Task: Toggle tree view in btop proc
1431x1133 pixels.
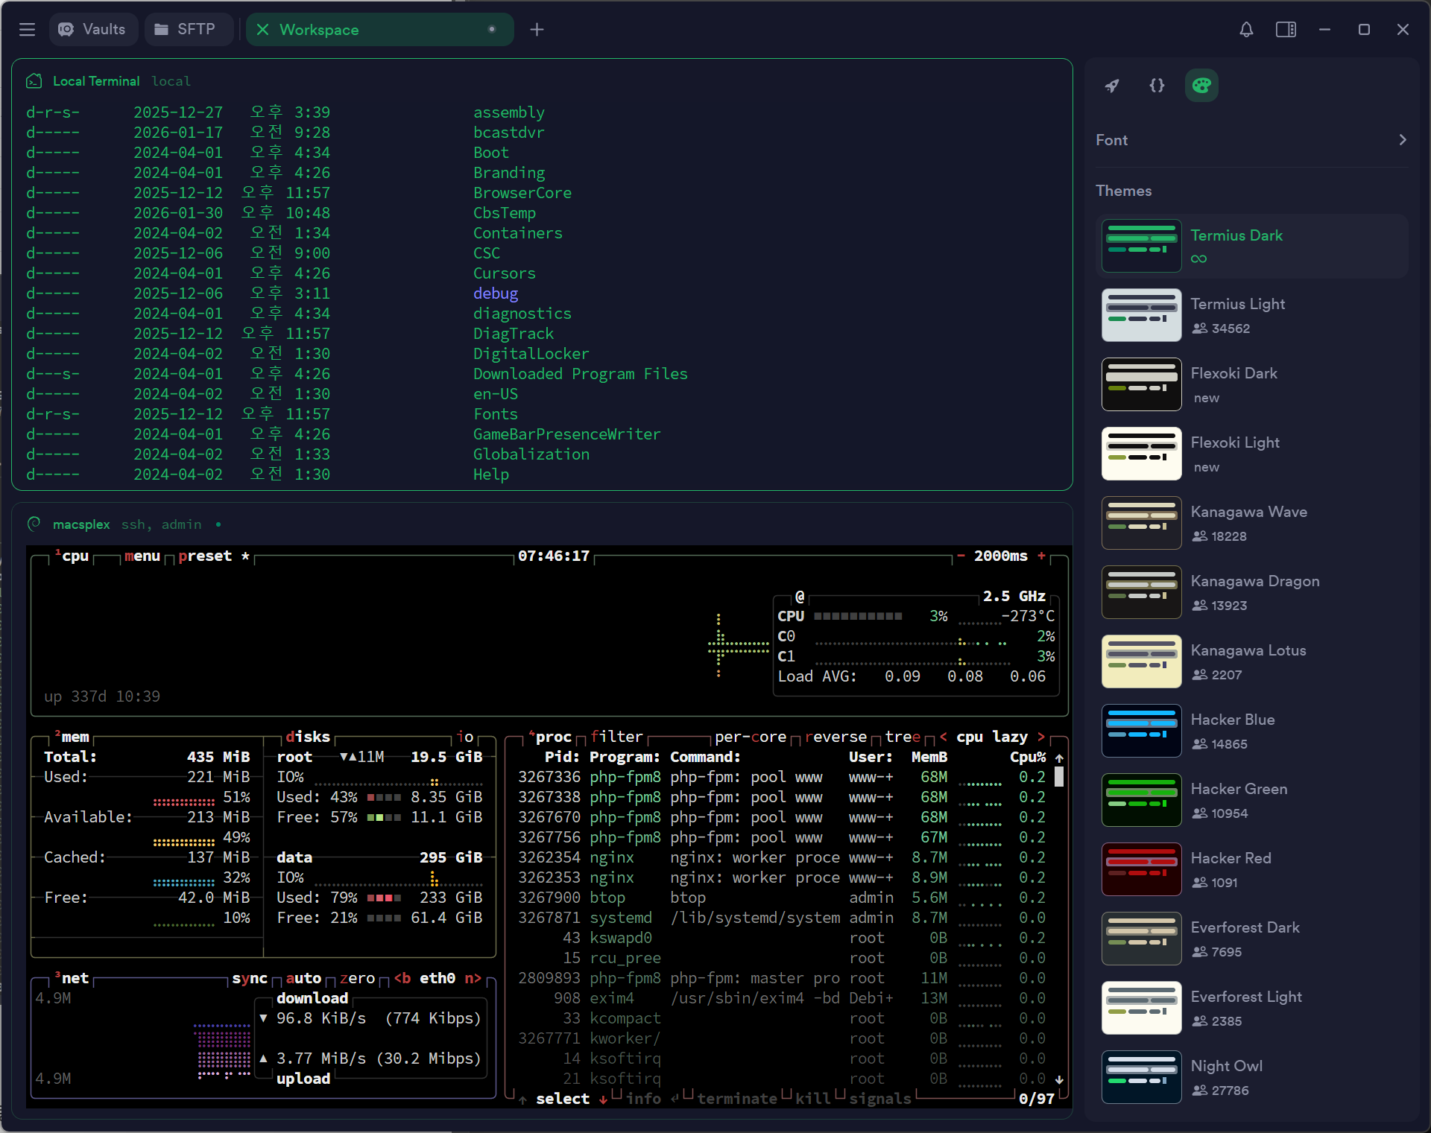Action: pos(903,737)
